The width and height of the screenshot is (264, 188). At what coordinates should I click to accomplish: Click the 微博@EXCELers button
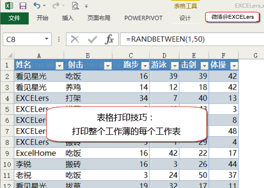[232, 17]
